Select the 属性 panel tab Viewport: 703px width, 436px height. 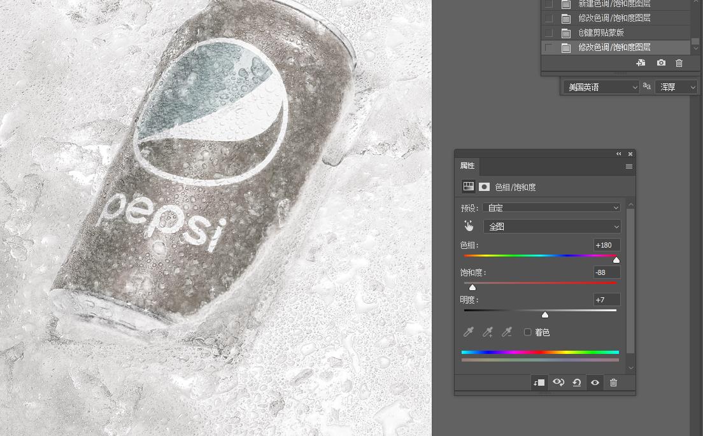[467, 166]
